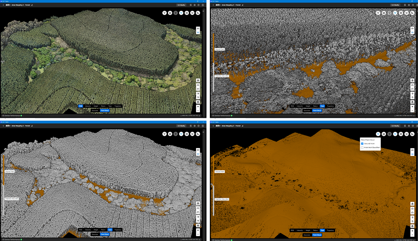Click the zoom out minus button in top-right panel
Screen dimensions: 418x241
[x=412, y=111]
